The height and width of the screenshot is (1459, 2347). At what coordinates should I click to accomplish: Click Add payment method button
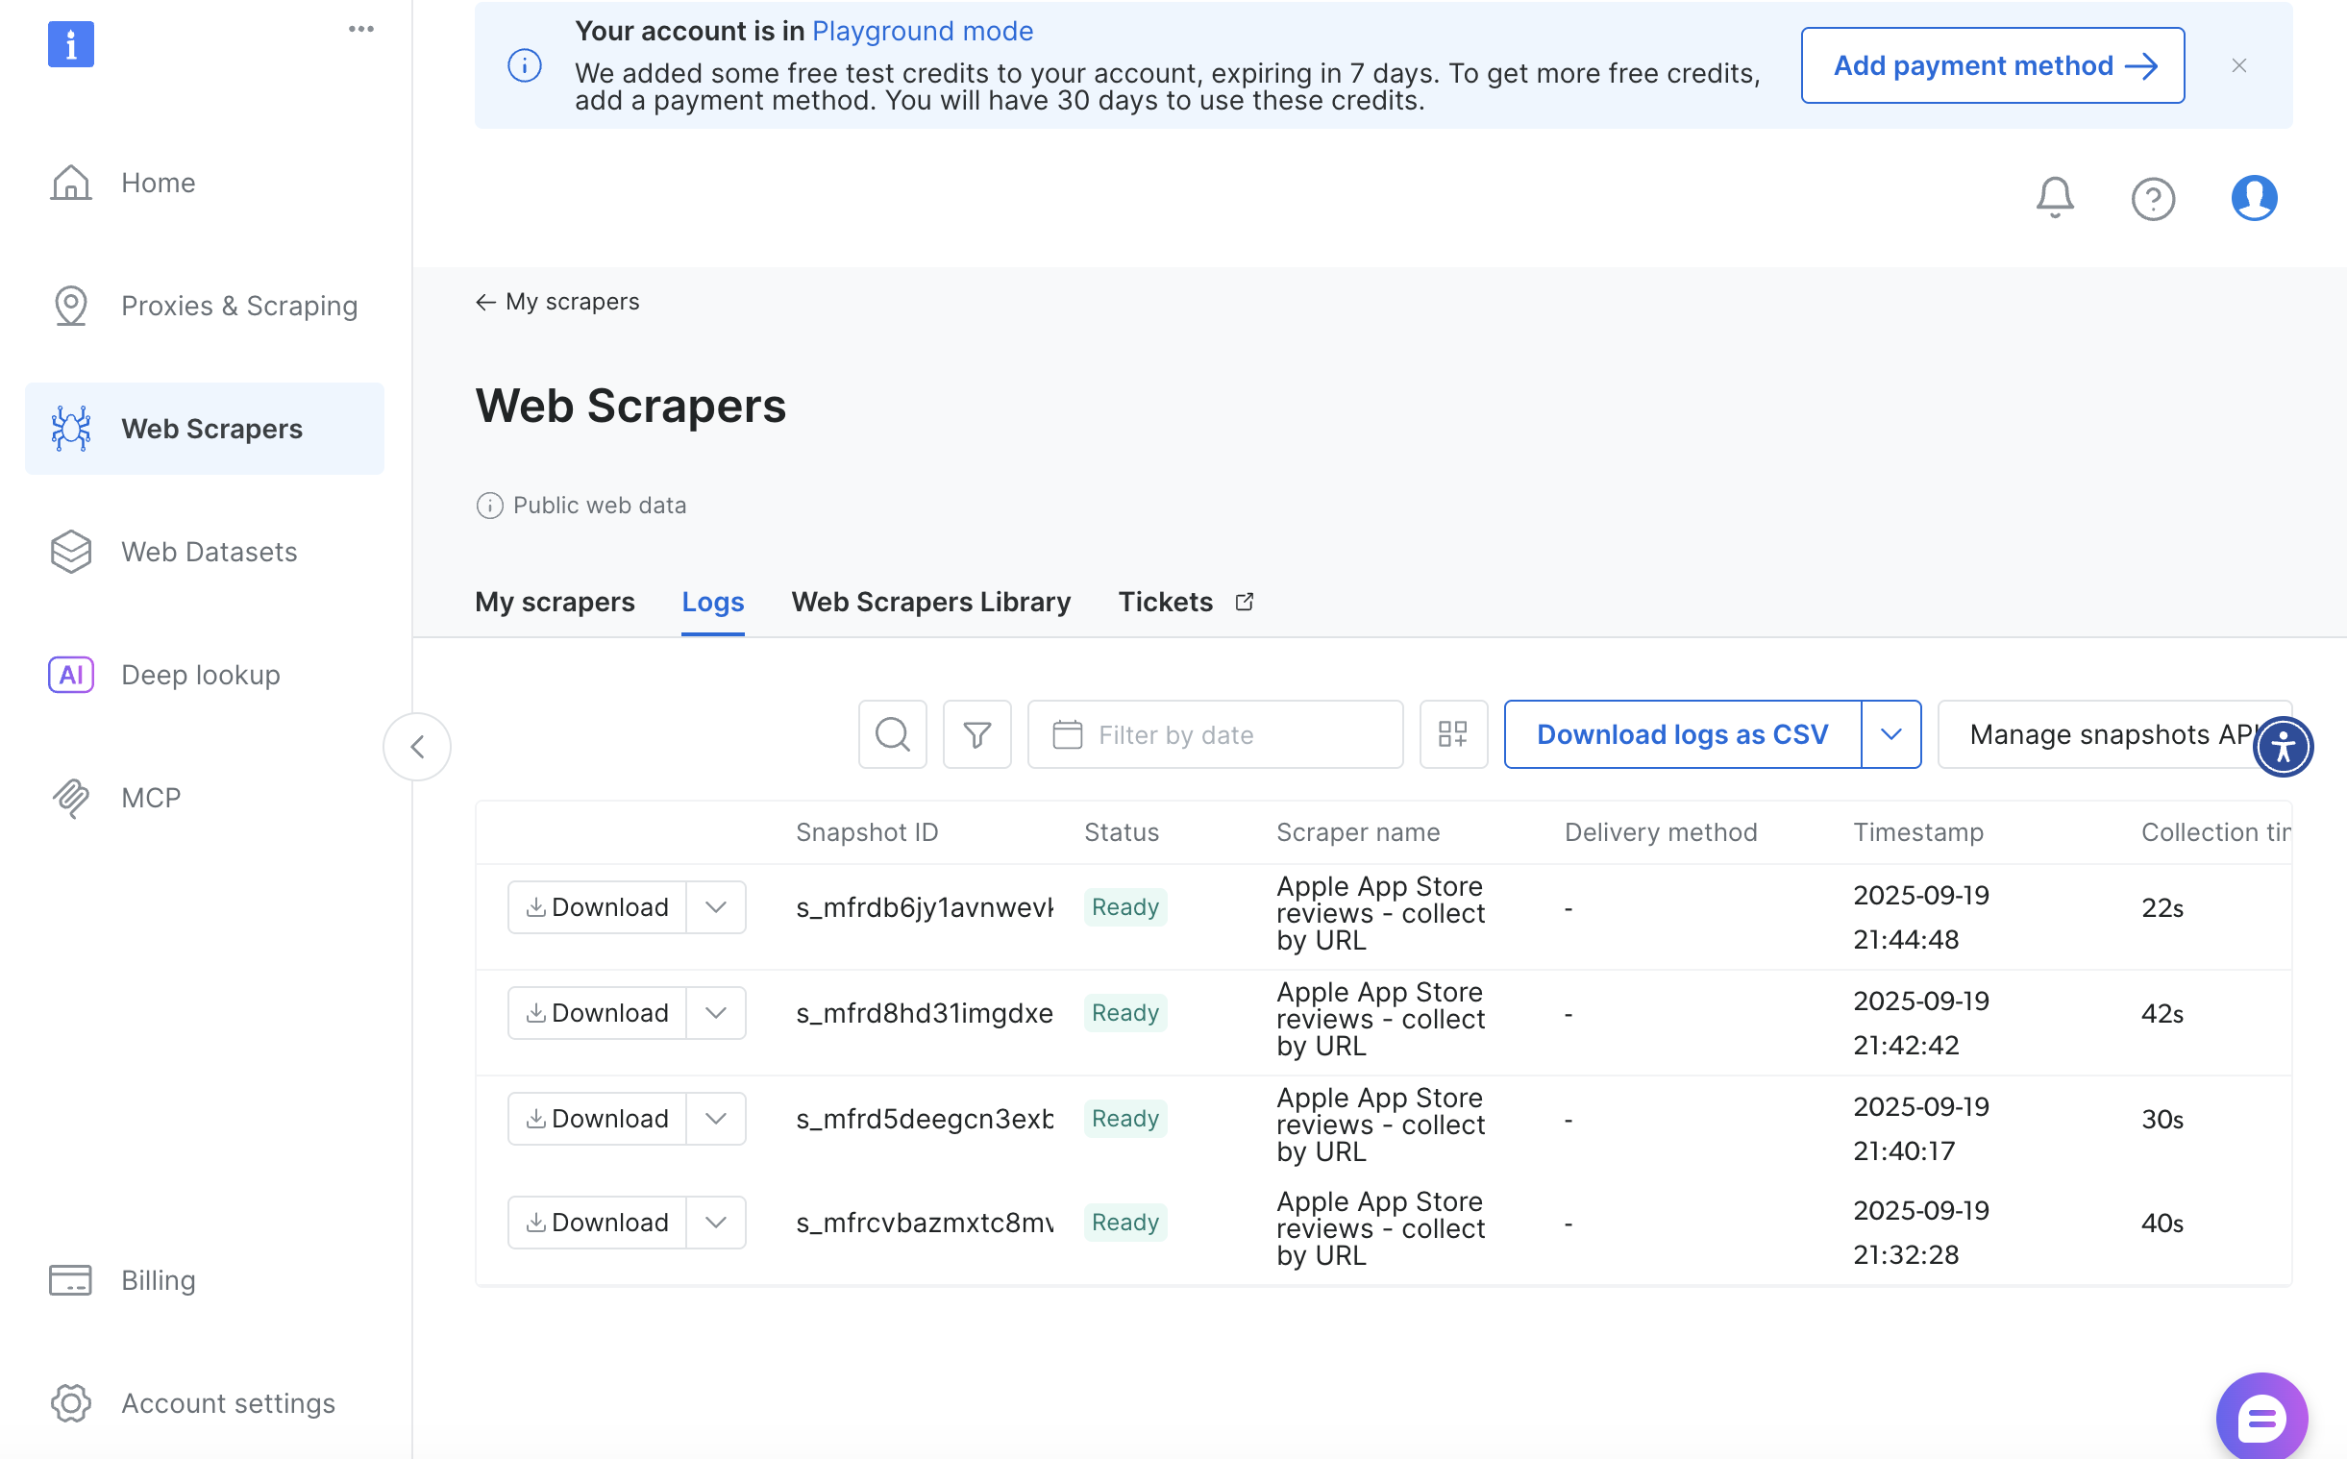tap(1991, 65)
